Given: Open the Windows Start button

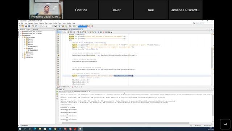Looking at the screenshot, I should point(20,129).
